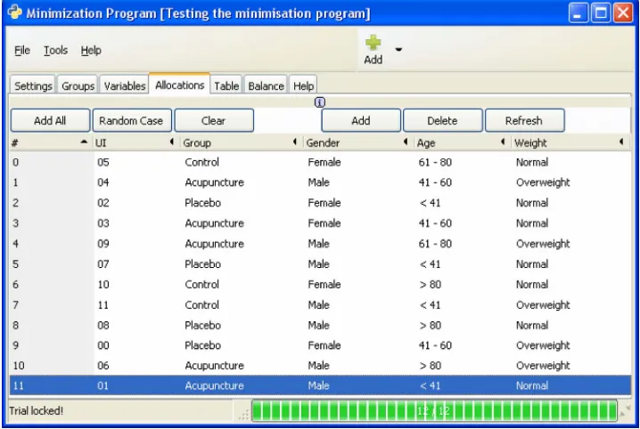The width and height of the screenshot is (640, 429).
Task: Click the 12 / 12 progress bar
Action: (x=434, y=410)
